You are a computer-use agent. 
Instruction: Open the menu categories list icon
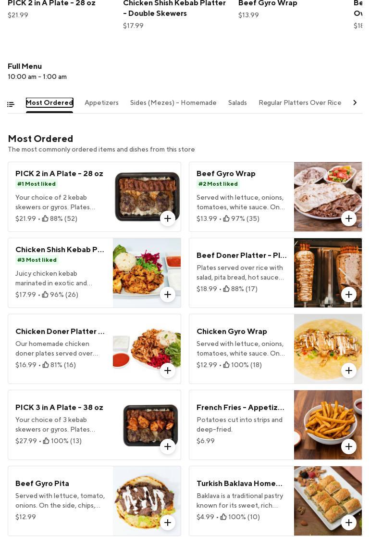11,104
